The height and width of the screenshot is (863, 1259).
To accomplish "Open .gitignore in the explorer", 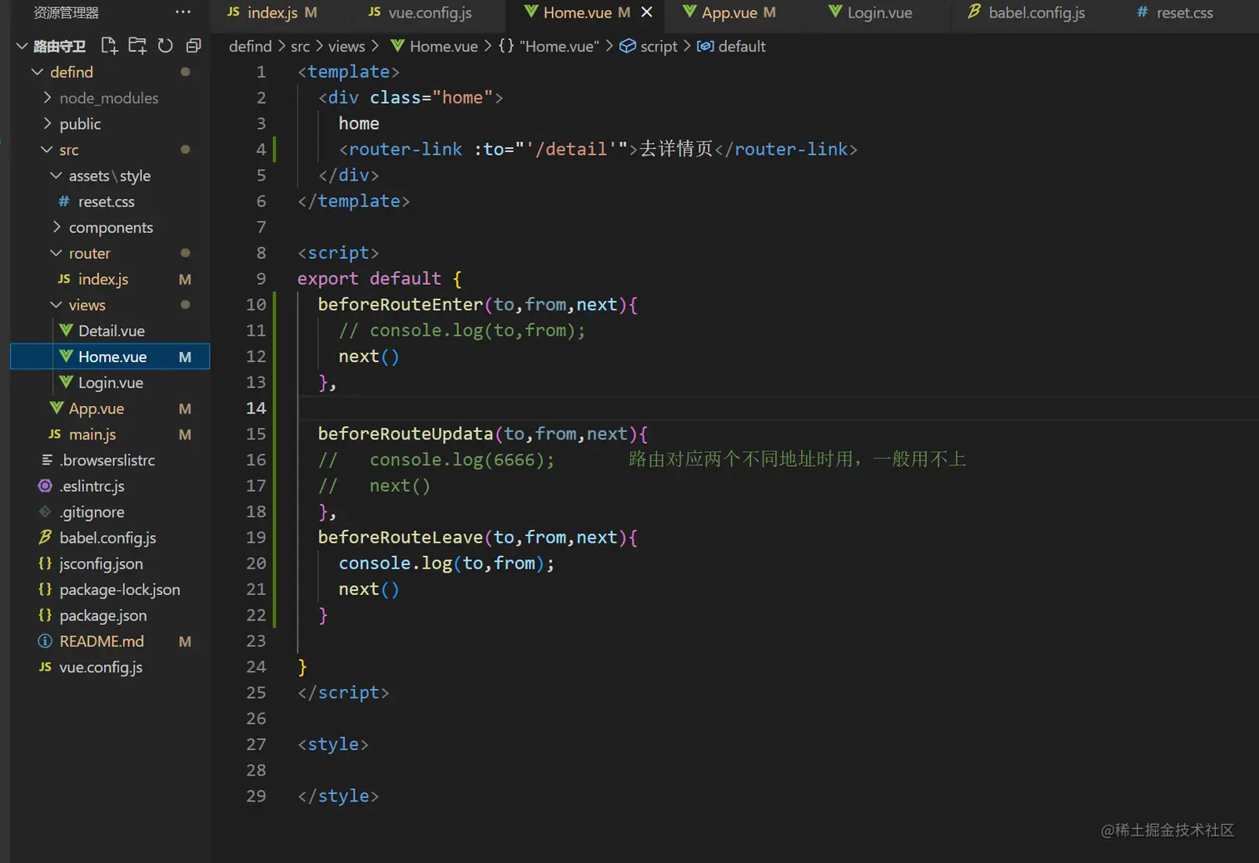I will [x=110, y=512].
